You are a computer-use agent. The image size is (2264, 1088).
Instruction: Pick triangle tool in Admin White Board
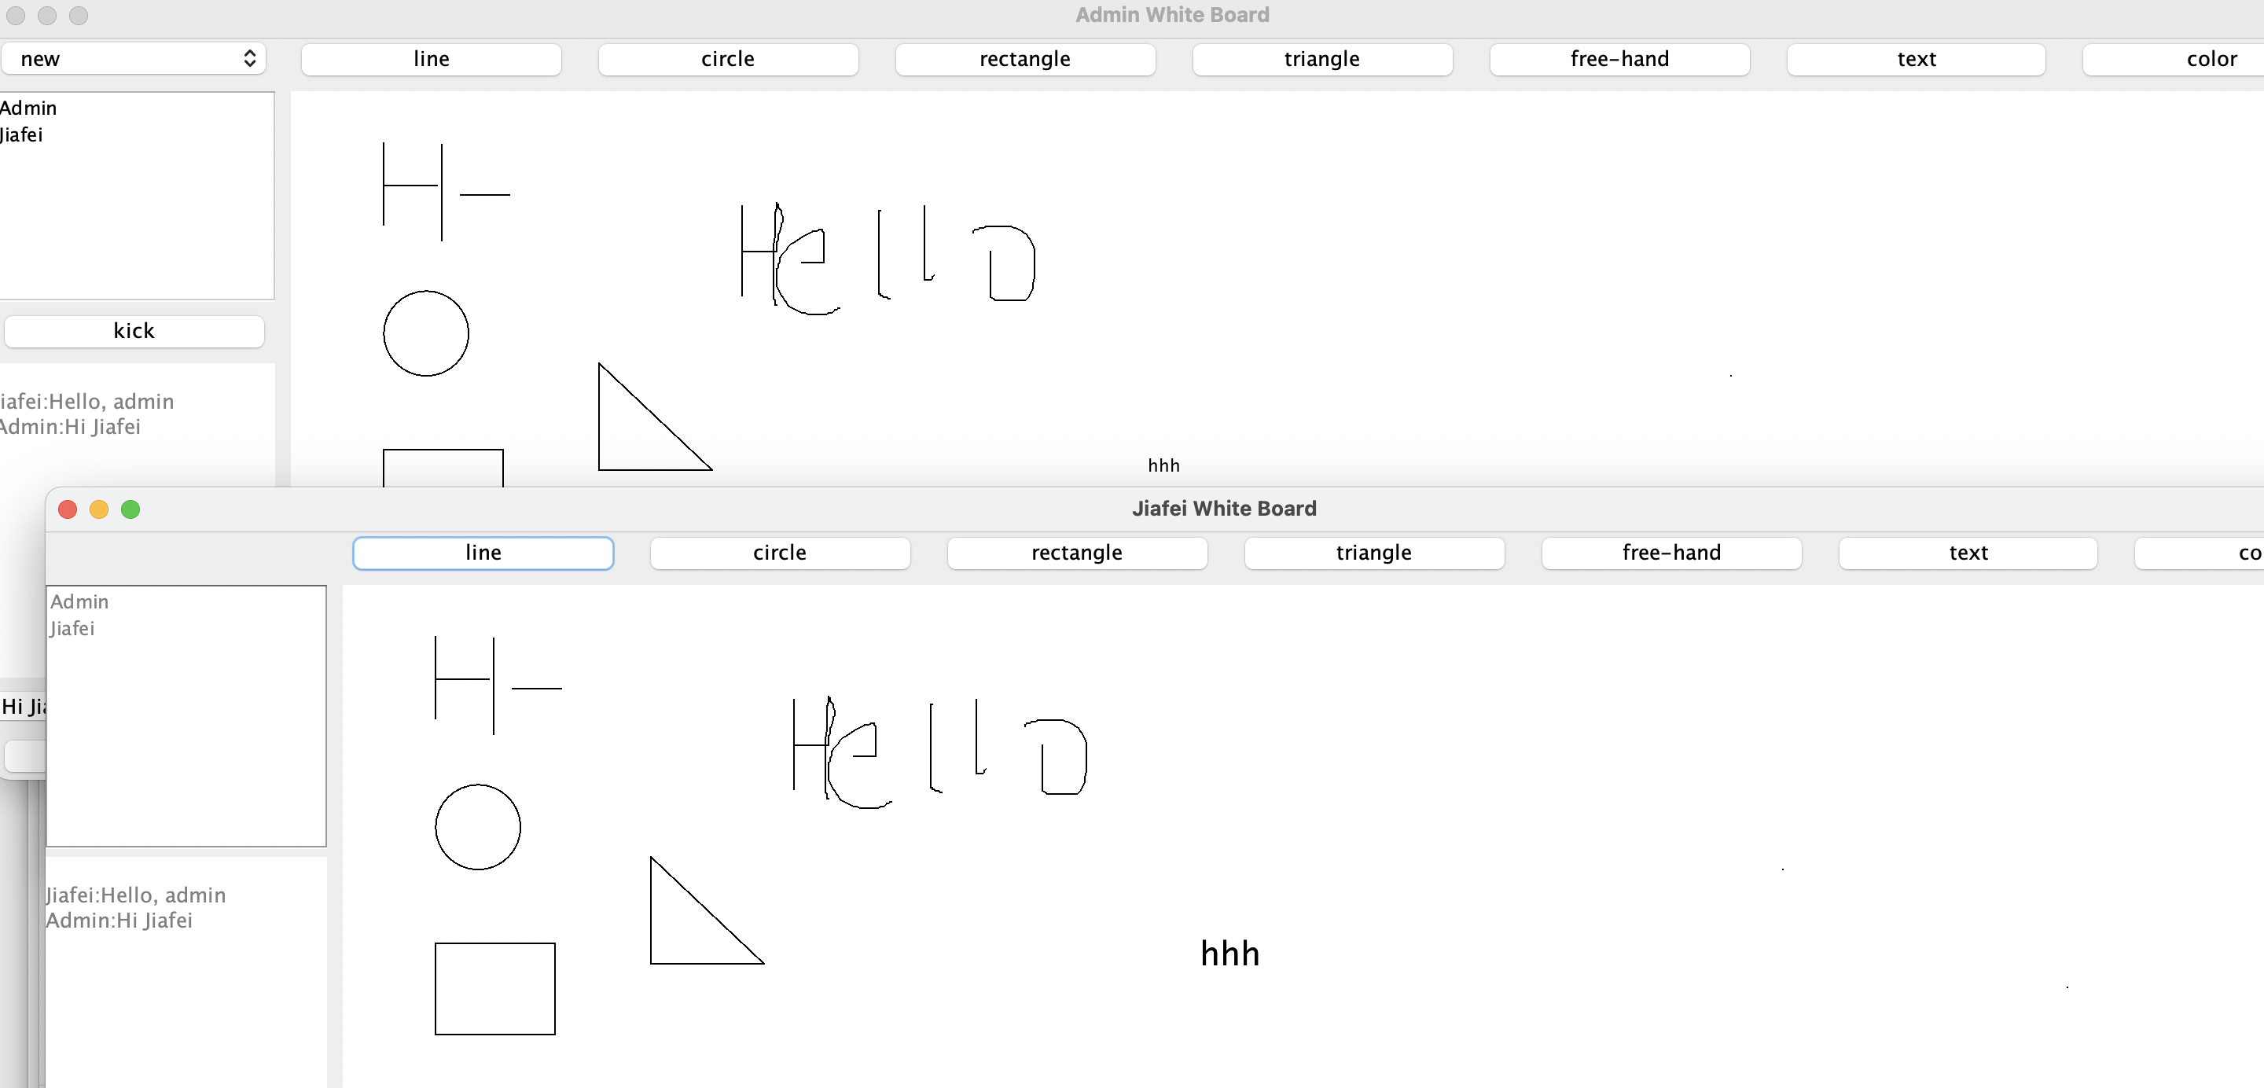coord(1321,59)
